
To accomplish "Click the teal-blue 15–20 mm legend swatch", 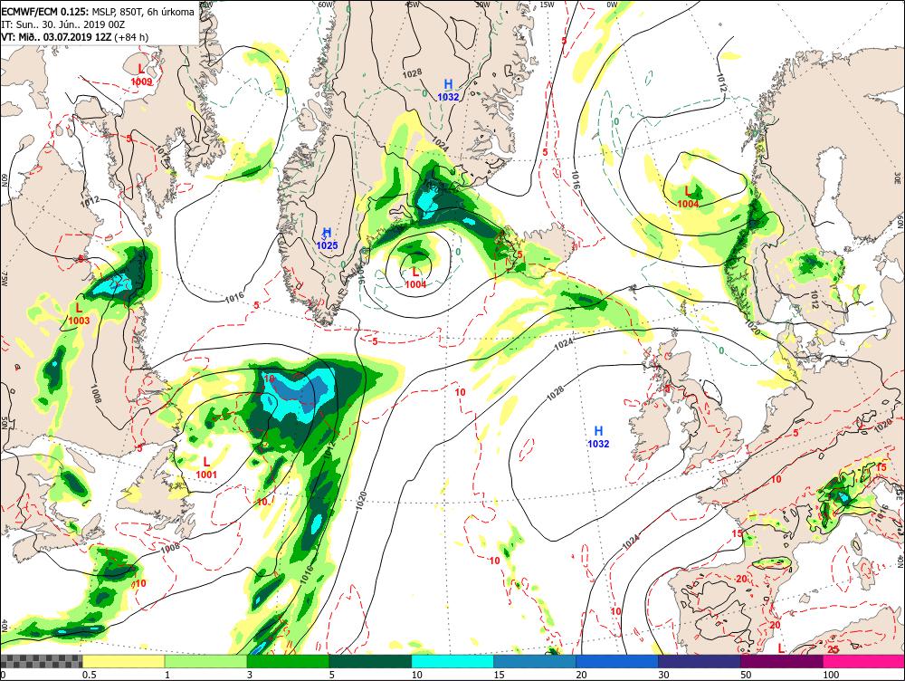I will pyautogui.click(x=535, y=661).
